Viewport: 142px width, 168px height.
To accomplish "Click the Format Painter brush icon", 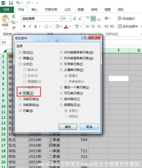I will pyautogui.click(x=13, y=28).
